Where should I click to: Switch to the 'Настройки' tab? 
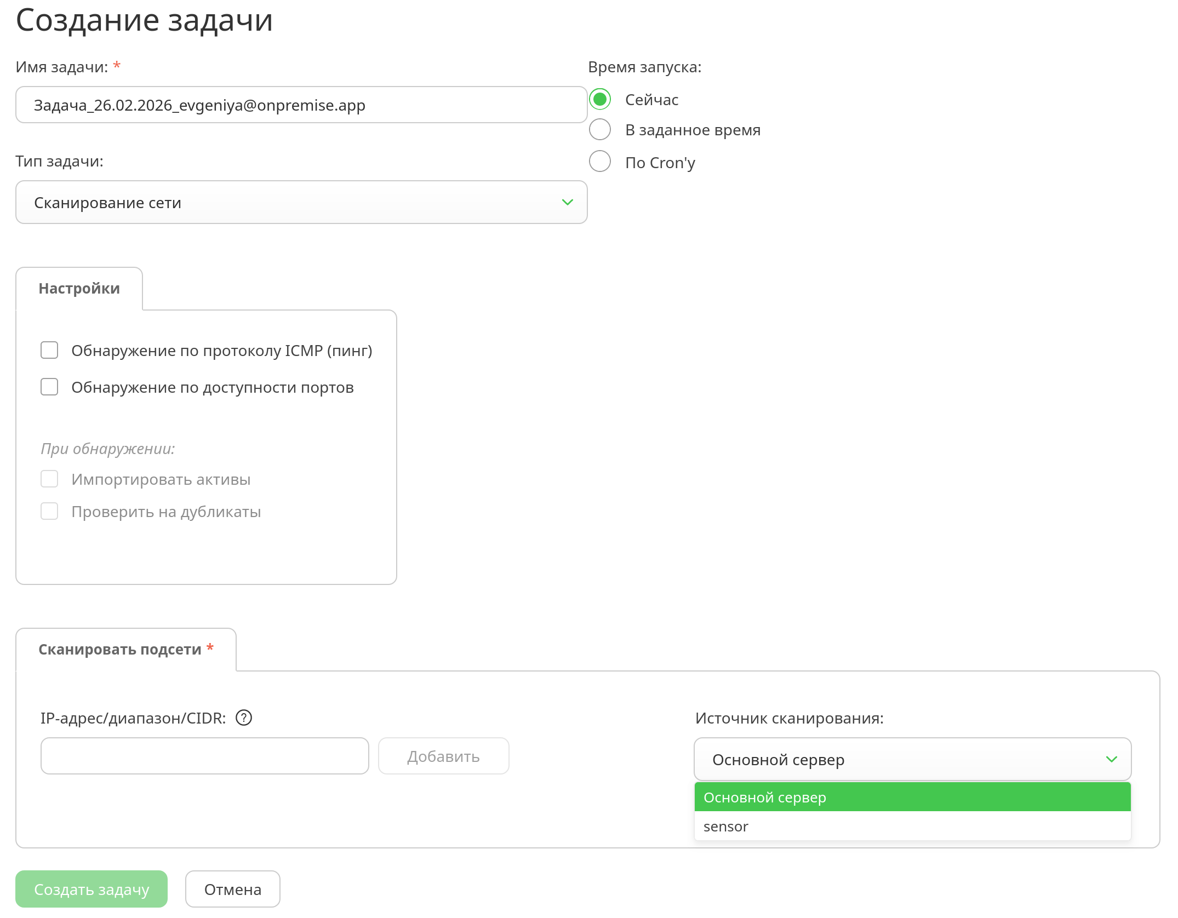[x=79, y=289]
